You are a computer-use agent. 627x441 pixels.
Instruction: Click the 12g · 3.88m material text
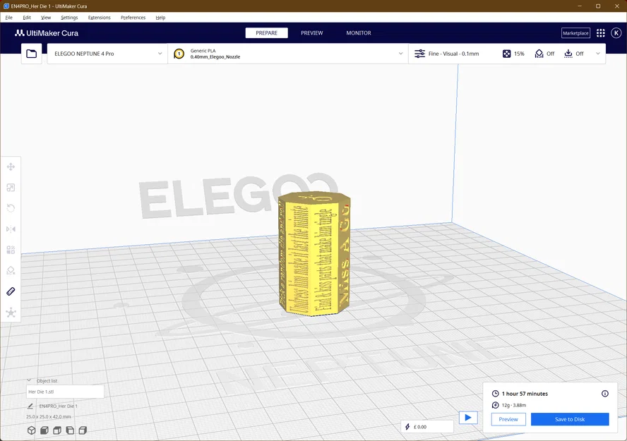pos(514,405)
